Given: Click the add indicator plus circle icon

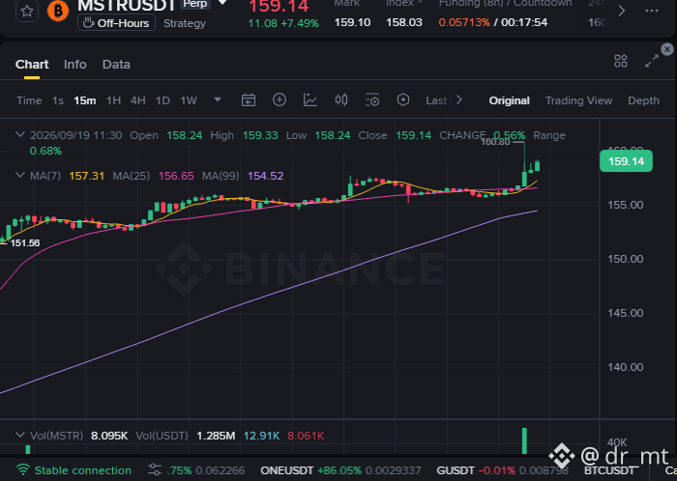Looking at the screenshot, I should coord(280,100).
